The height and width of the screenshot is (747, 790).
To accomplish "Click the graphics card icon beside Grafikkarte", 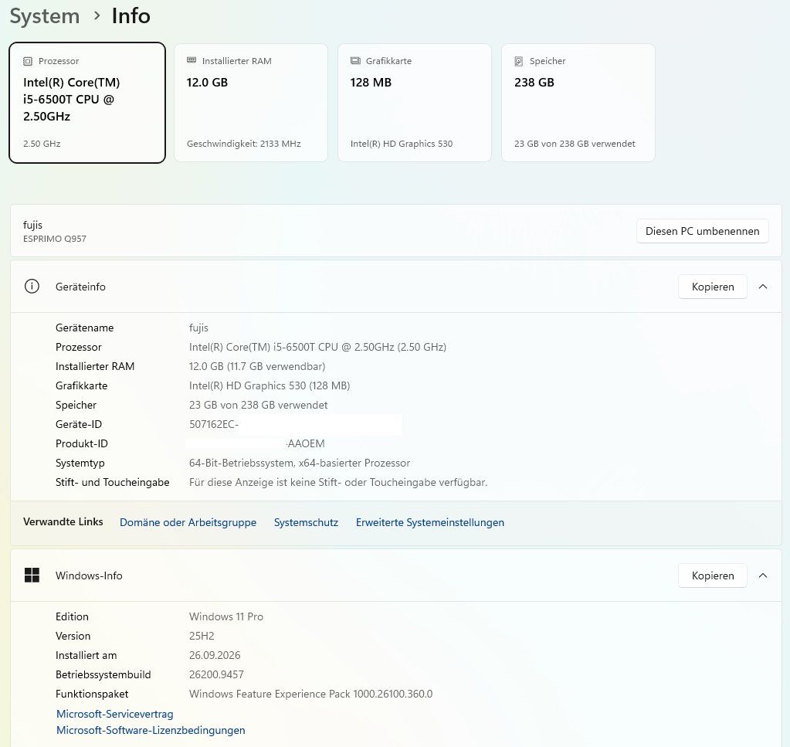I will coord(355,60).
